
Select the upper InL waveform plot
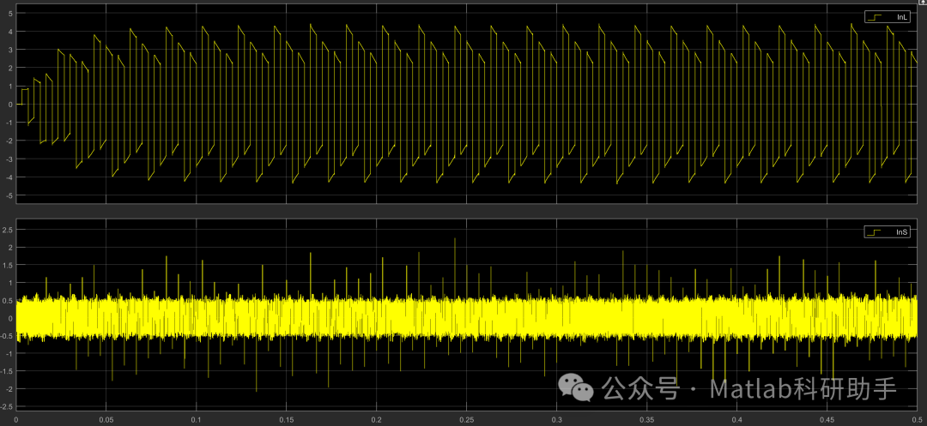467,105
